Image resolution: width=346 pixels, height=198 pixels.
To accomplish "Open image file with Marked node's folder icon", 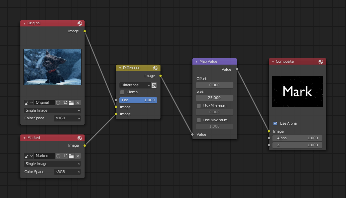I will tap(71, 156).
